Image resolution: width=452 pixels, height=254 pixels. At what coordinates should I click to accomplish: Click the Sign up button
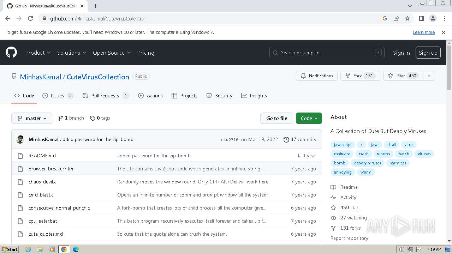point(428,53)
